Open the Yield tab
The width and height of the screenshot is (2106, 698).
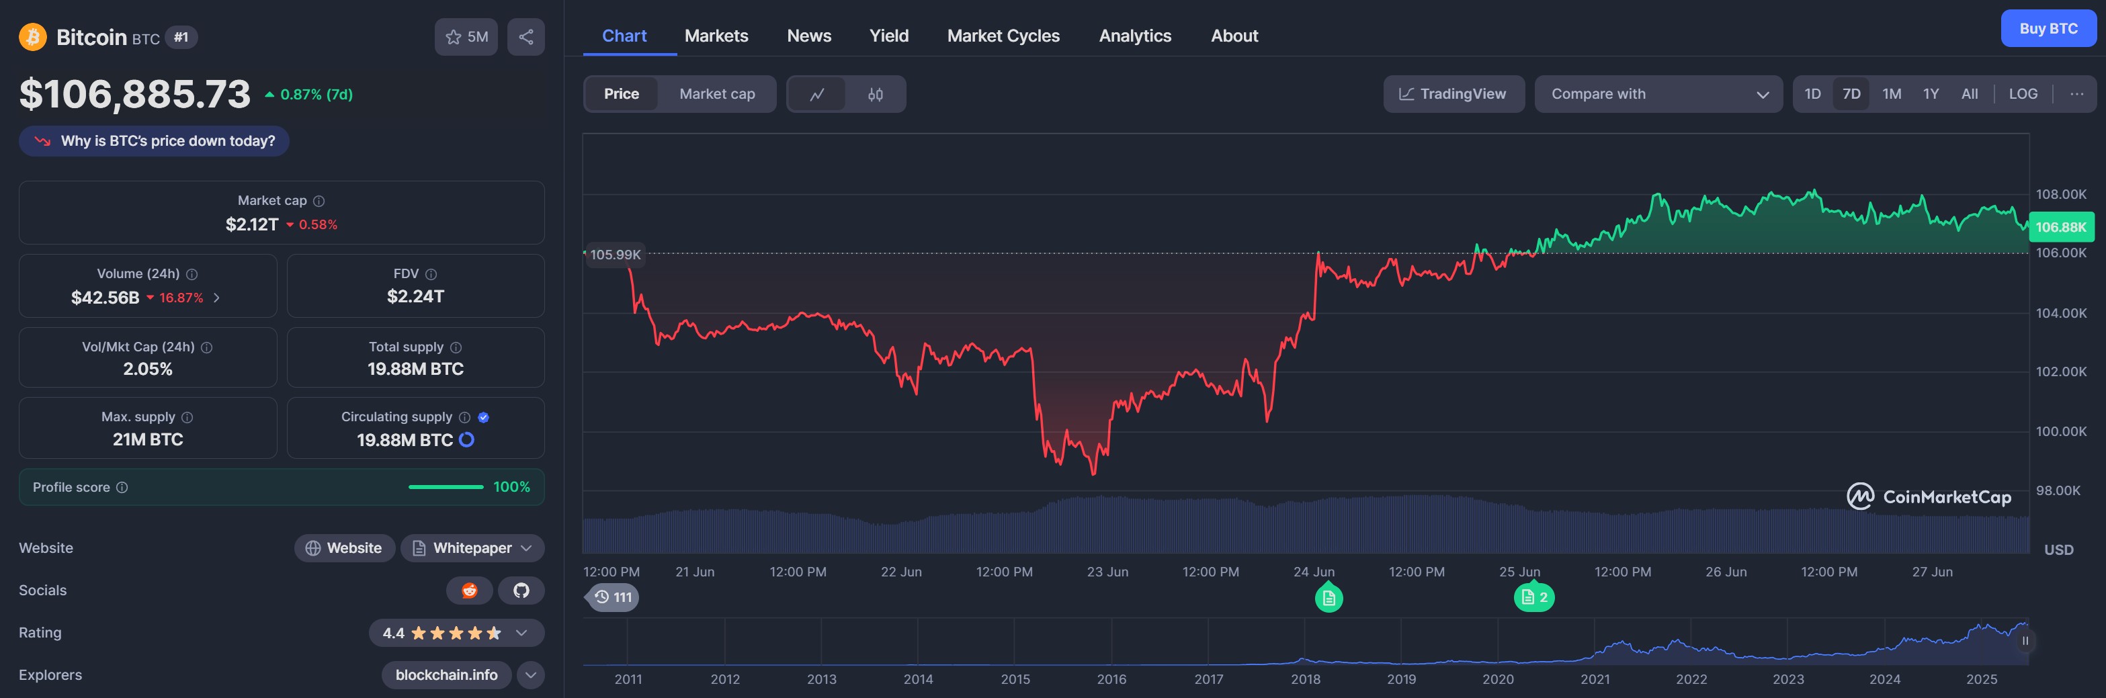click(x=888, y=36)
